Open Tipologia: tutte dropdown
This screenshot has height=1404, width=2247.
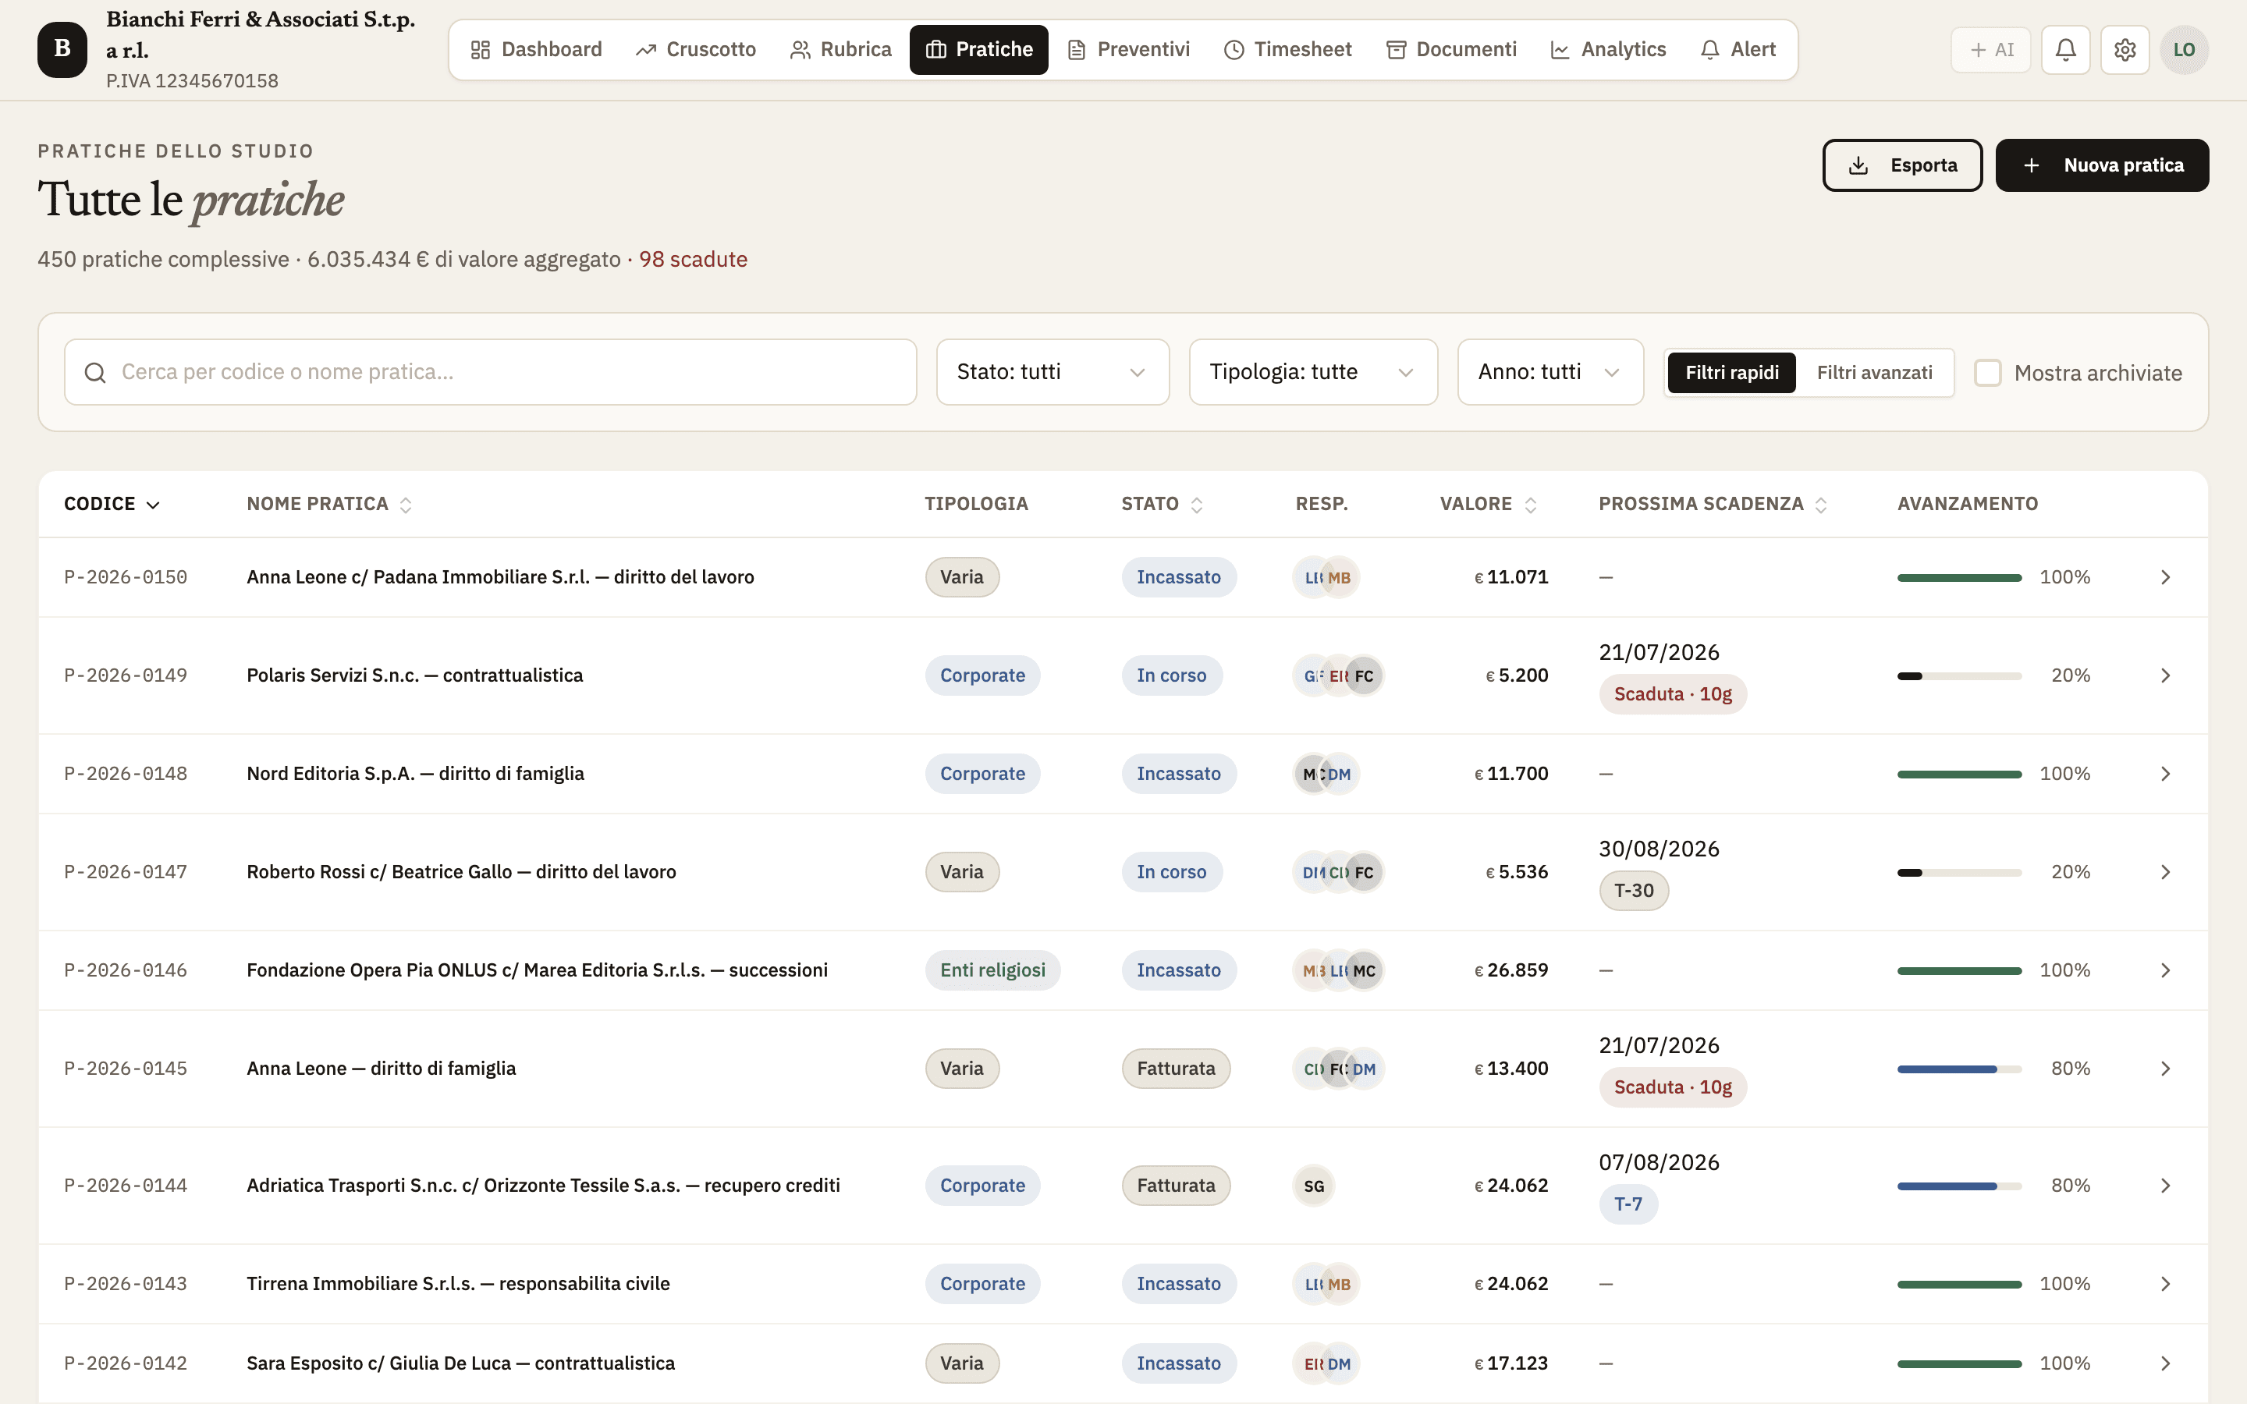(1313, 371)
